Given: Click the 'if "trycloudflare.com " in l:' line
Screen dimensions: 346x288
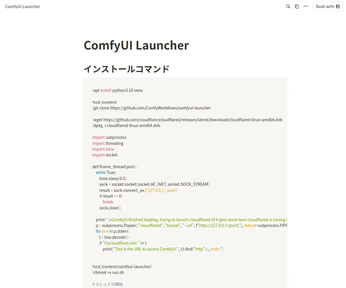Looking at the screenshot, I should pos(123,243).
